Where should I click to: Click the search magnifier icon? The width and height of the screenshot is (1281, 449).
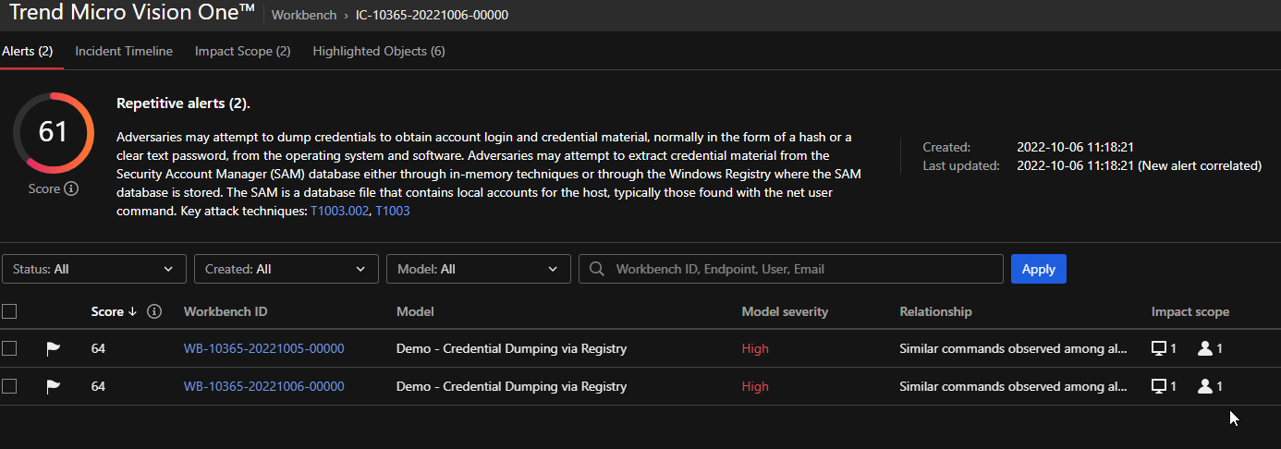[x=597, y=269]
